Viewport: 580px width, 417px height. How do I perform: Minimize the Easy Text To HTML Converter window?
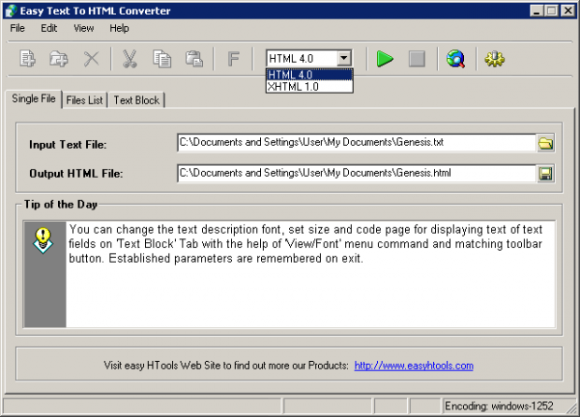[x=536, y=11]
